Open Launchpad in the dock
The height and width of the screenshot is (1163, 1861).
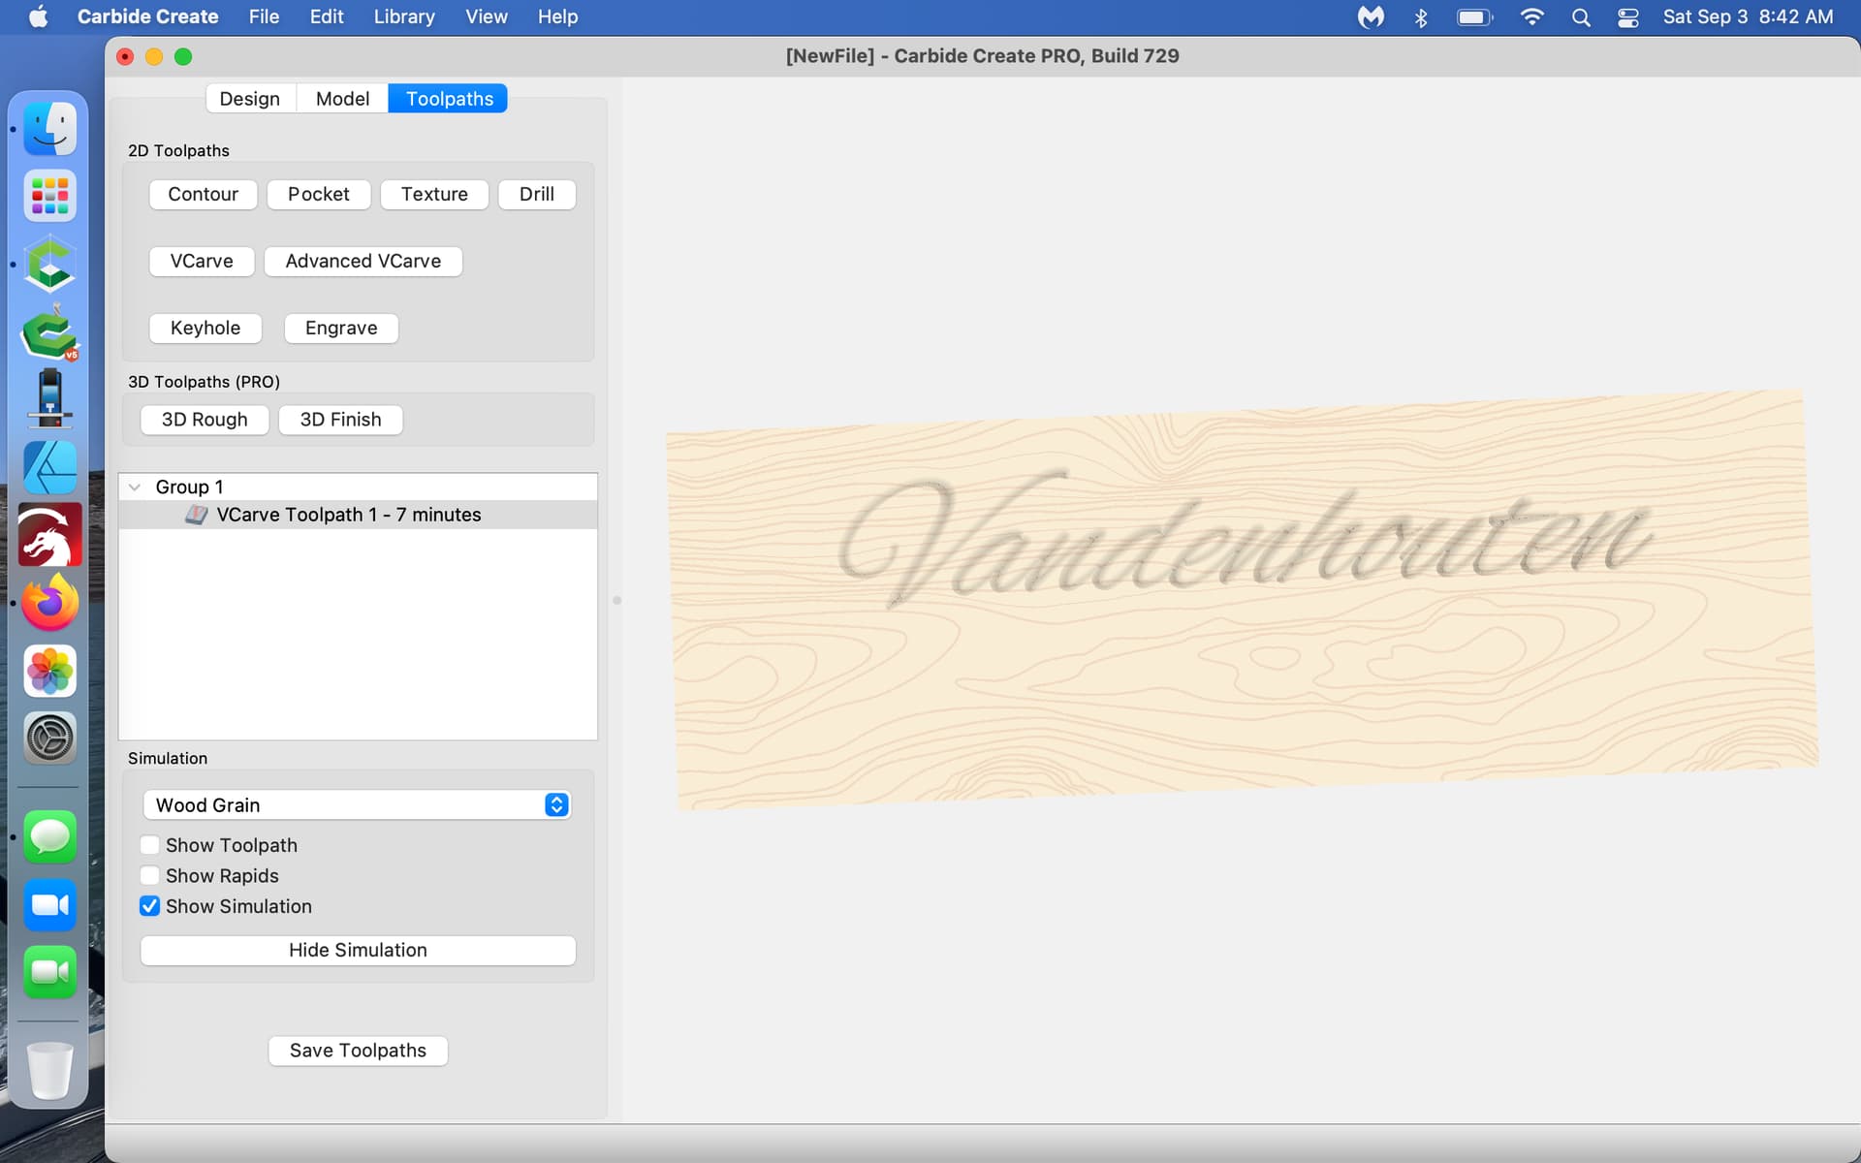(49, 197)
